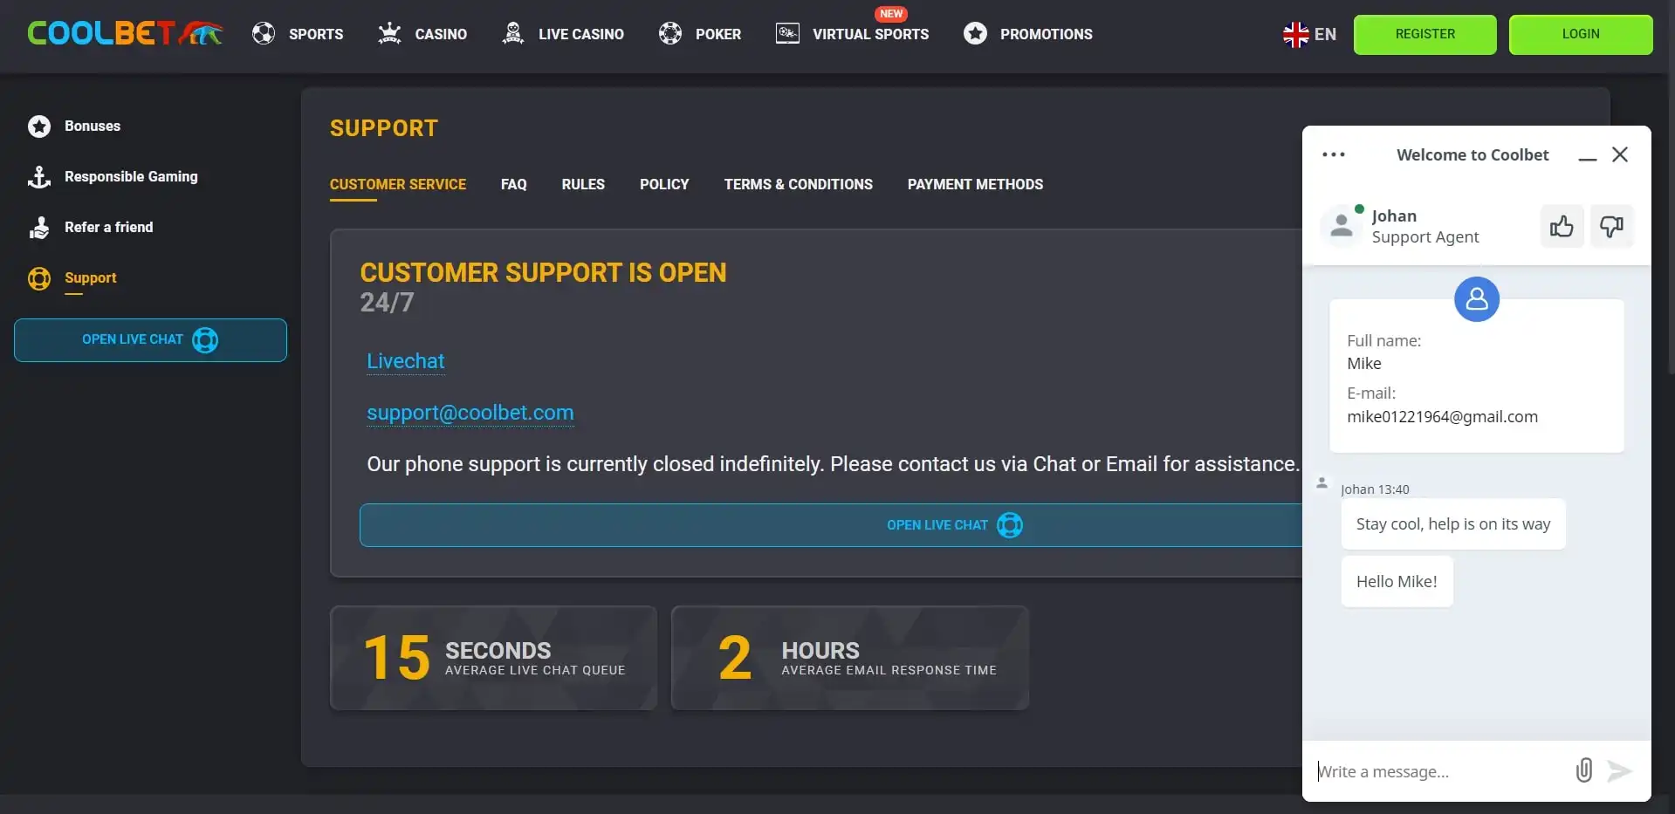Switch to the Policy tab
The height and width of the screenshot is (814, 1675).
[664, 184]
